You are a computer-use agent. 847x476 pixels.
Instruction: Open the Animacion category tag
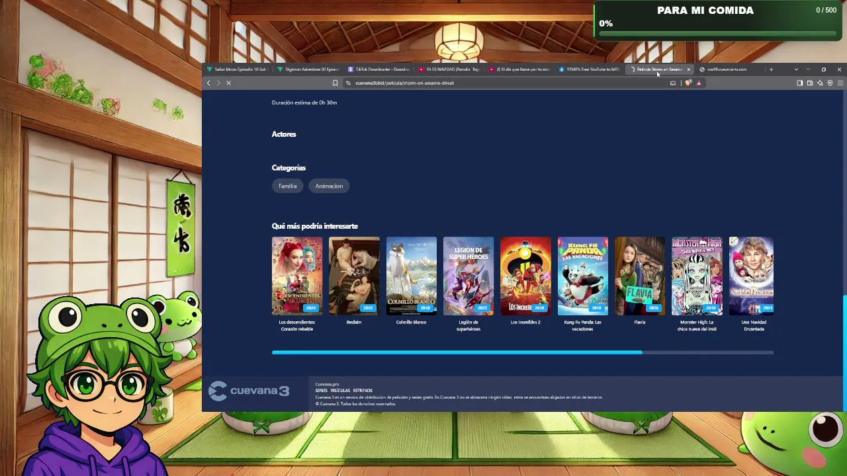[x=329, y=186]
